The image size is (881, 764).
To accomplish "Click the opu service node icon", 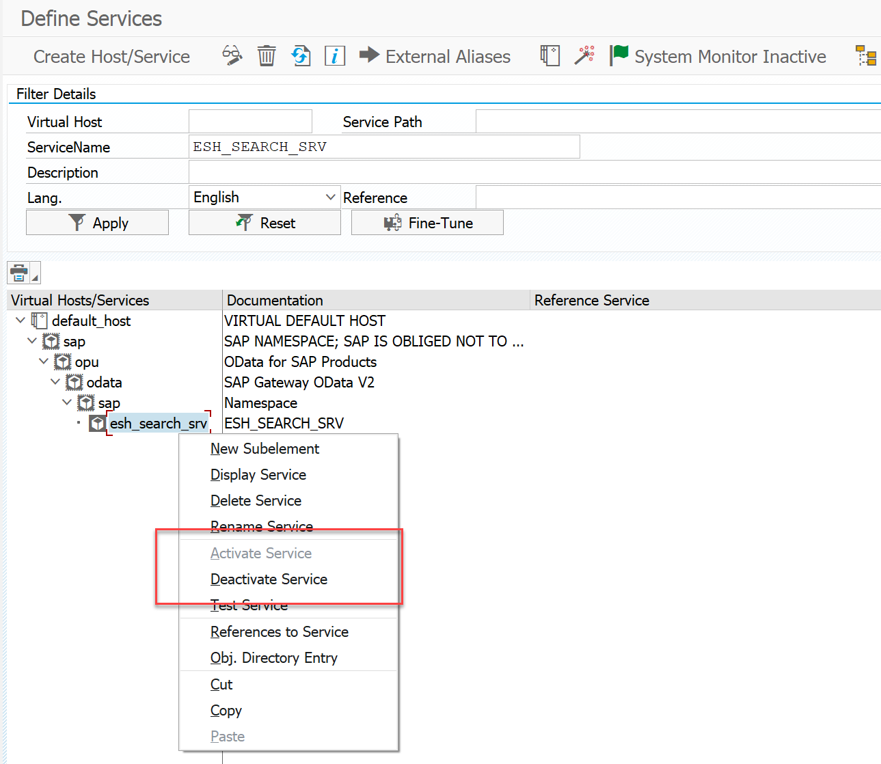I will 63,361.
